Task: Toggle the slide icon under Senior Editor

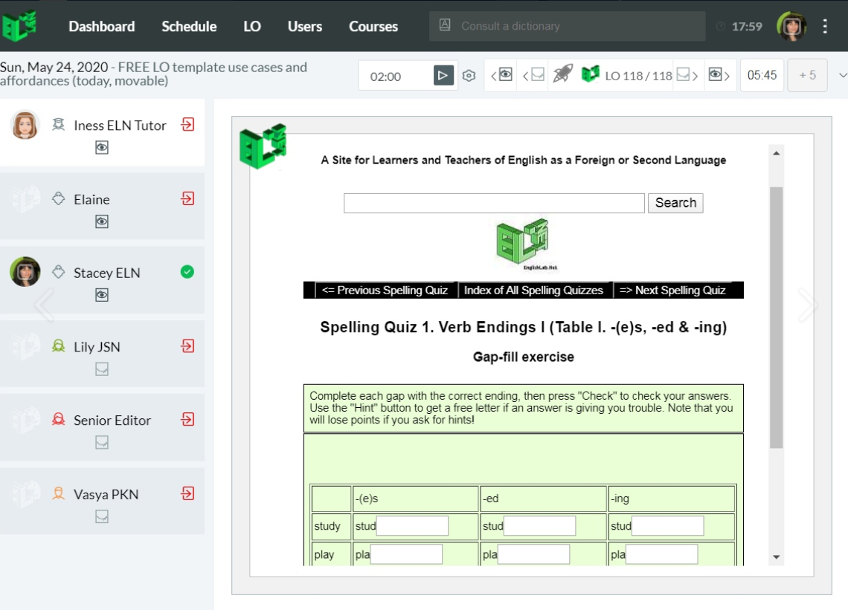Action: [102, 443]
